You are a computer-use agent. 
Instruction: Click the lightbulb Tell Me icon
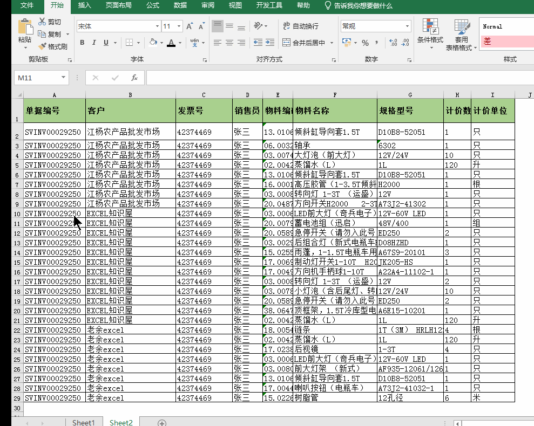click(x=328, y=5)
